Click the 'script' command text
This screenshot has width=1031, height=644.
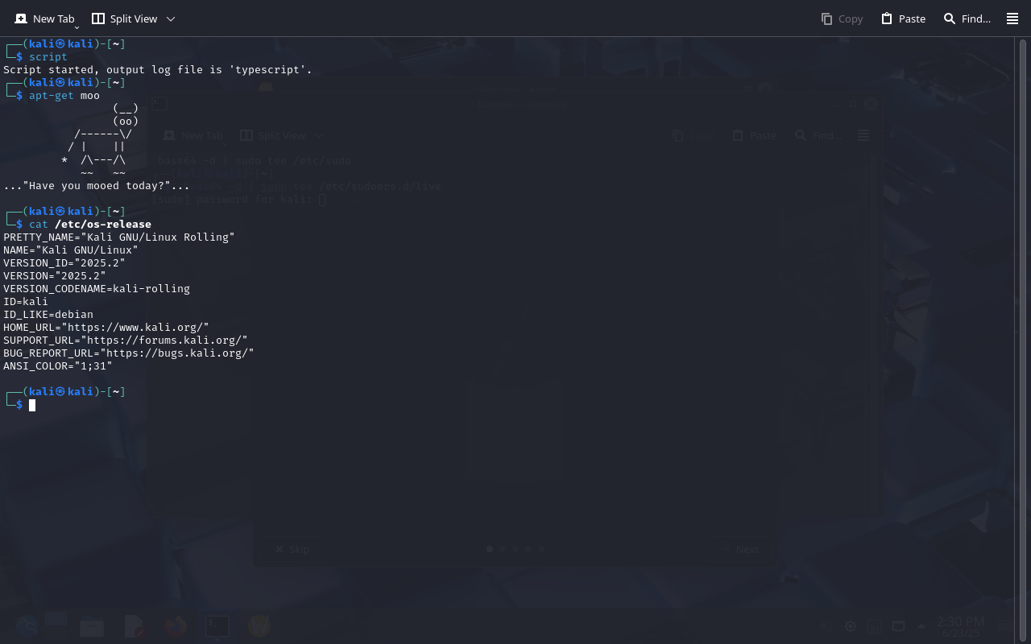click(48, 57)
